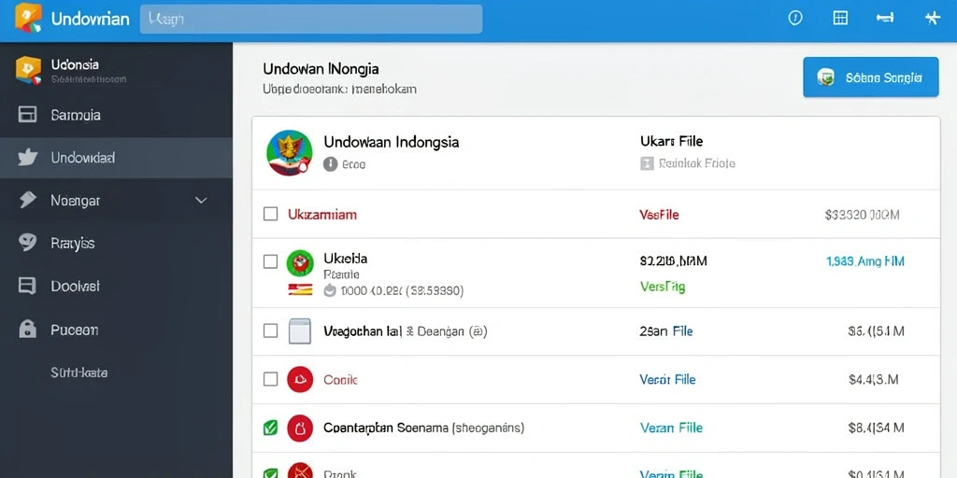Click the blue Sóbne Songia button

870,77
